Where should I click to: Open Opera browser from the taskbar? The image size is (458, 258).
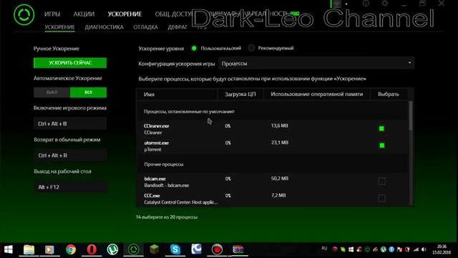pos(92,249)
